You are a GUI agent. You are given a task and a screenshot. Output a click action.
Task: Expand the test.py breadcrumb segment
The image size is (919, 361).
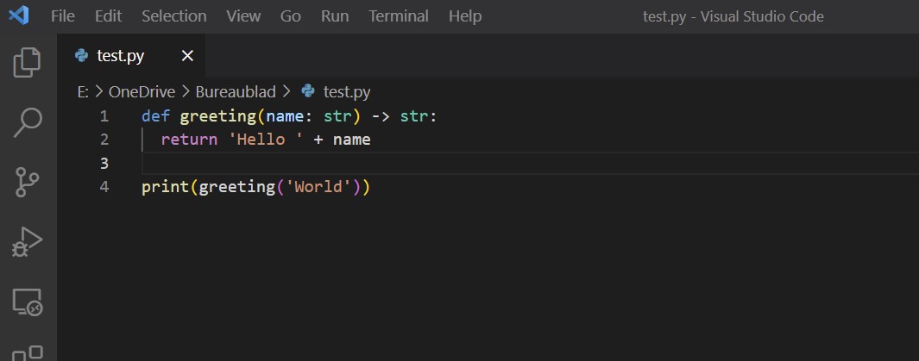347,92
